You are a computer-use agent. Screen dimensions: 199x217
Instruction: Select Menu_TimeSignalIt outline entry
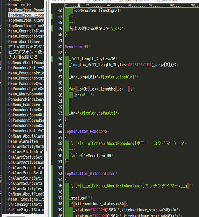pyautogui.click(x=26, y=199)
